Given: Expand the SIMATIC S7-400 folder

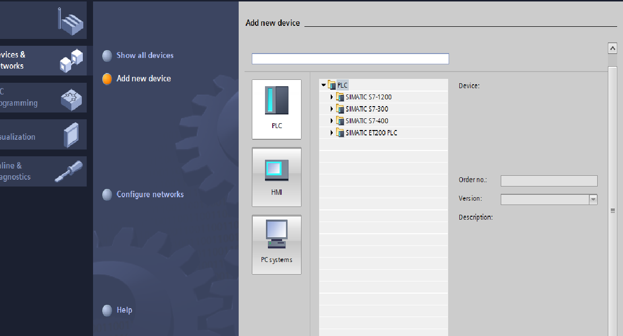Looking at the screenshot, I should [332, 121].
